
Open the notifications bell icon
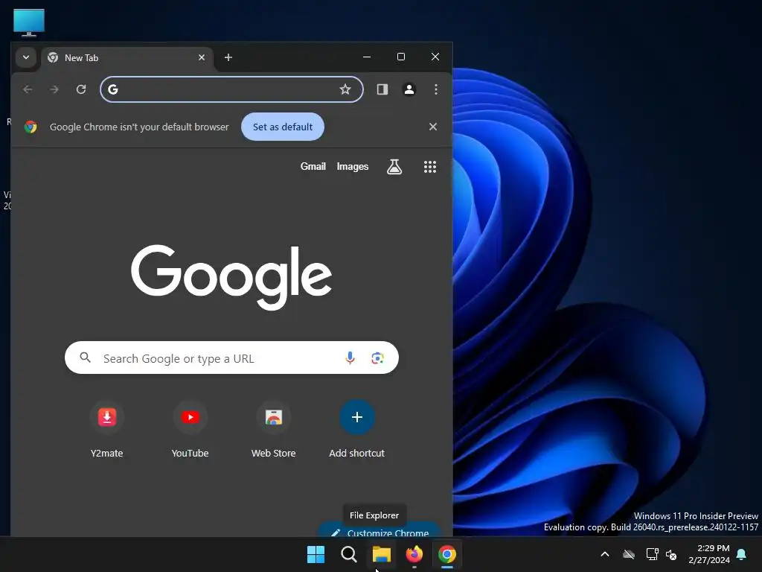pyautogui.click(x=742, y=554)
